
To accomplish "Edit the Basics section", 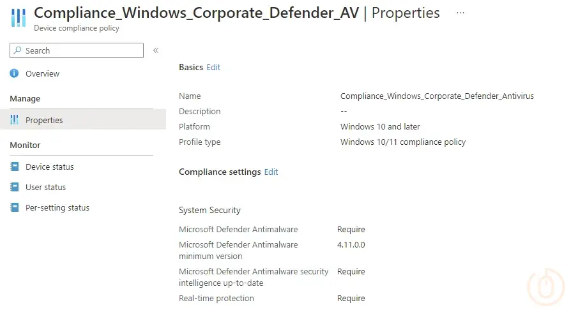I will point(213,68).
